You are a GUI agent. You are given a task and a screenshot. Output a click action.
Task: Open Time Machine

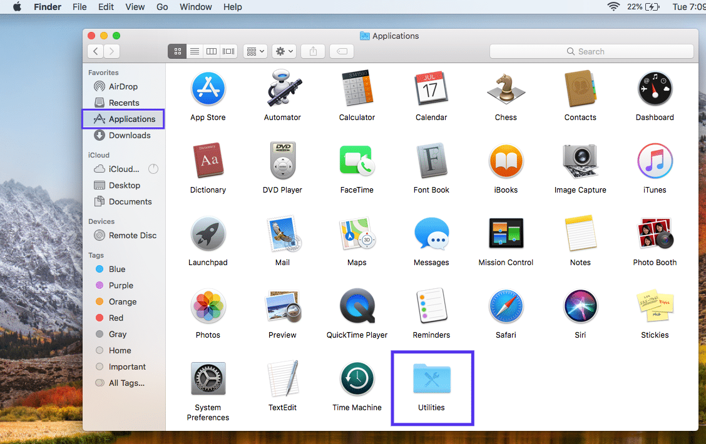tap(357, 379)
